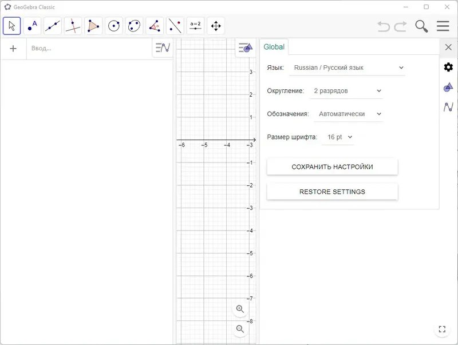
Task: Open the Язык language dropdown
Action: pos(348,68)
